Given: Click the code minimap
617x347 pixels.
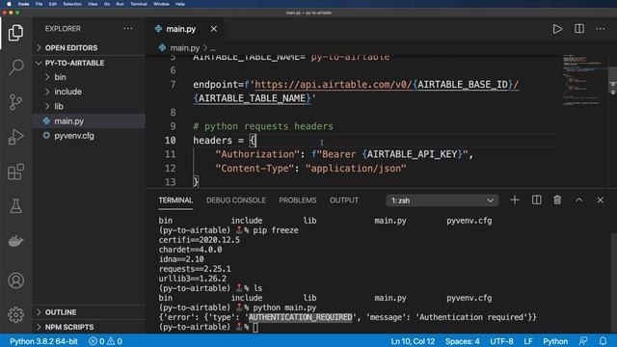Looking at the screenshot, I should [x=583, y=81].
